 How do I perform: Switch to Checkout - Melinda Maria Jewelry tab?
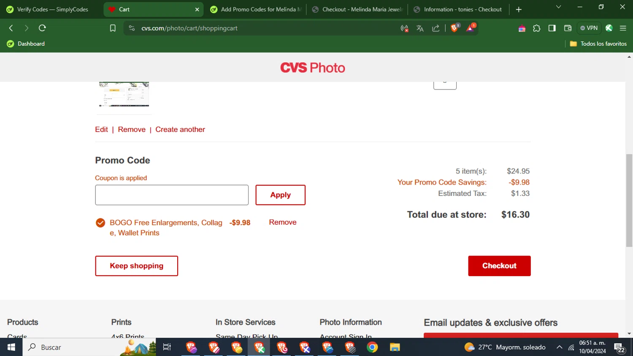tap(357, 9)
